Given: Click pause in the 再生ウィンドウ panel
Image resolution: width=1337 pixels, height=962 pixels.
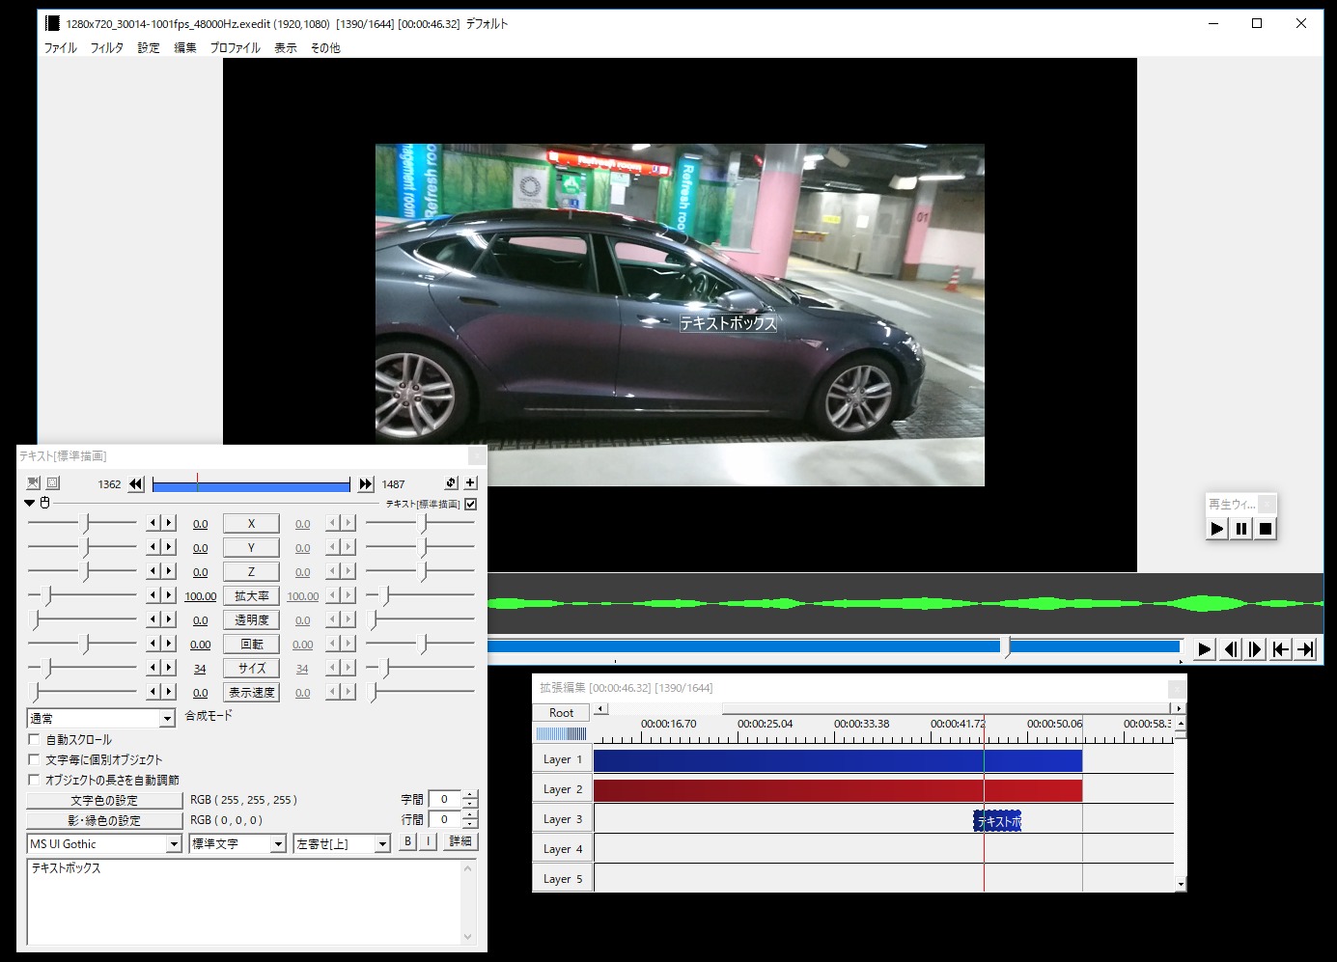Looking at the screenshot, I should 1241,529.
